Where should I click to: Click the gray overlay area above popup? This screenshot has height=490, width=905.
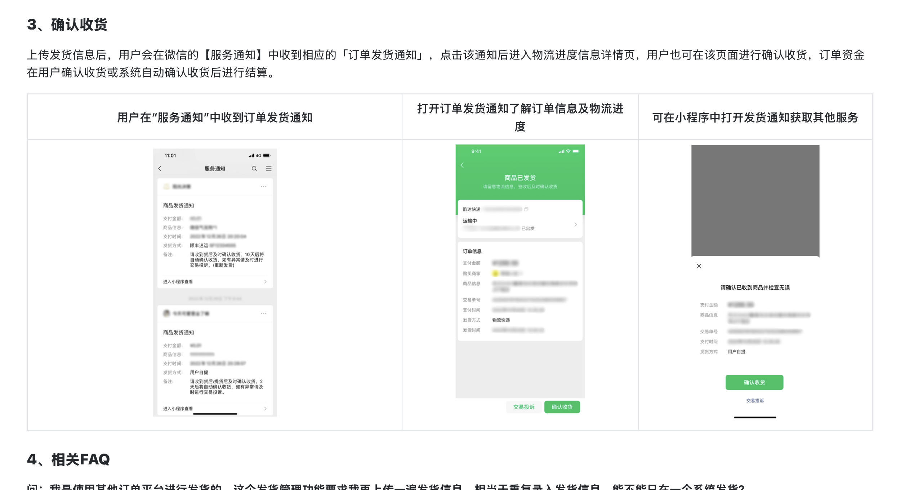click(755, 200)
